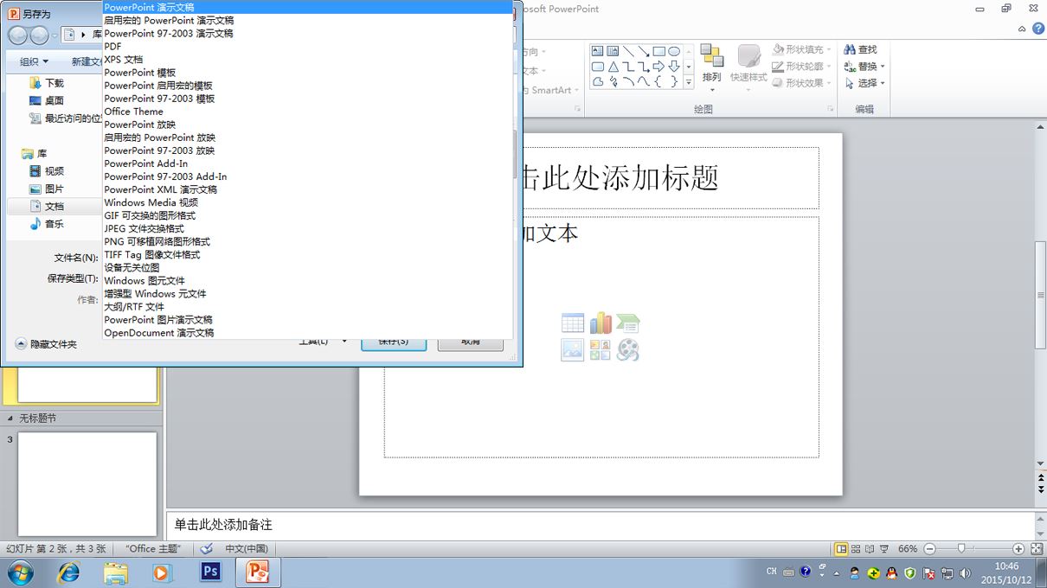Open Replace (替换) dropdown

(864, 67)
